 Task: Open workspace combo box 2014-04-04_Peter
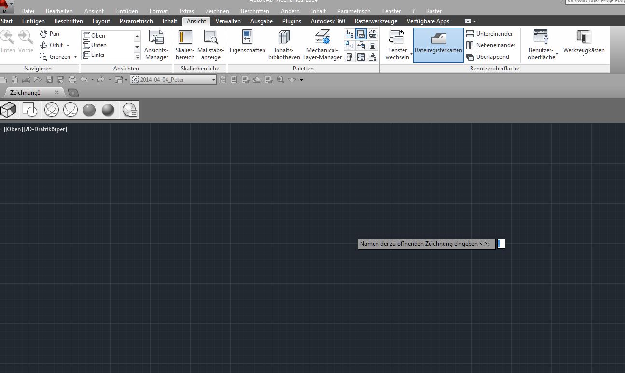pyautogui.click(x=173, y=80)
